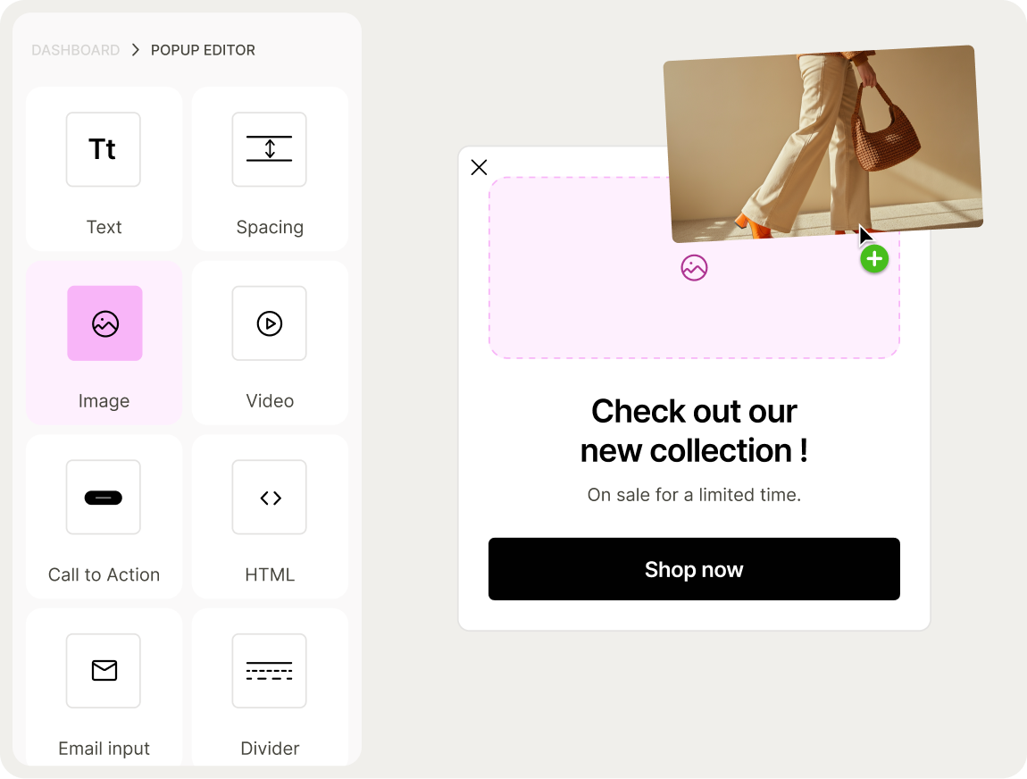The image size is (1027, 779).
Task: Dismiss the popup with the X icon
Action: (x=479, y=167)
